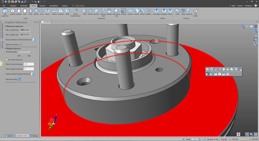Select the Holes tool
The width and height of the screenshot is (259, 141).
[47, 12]
